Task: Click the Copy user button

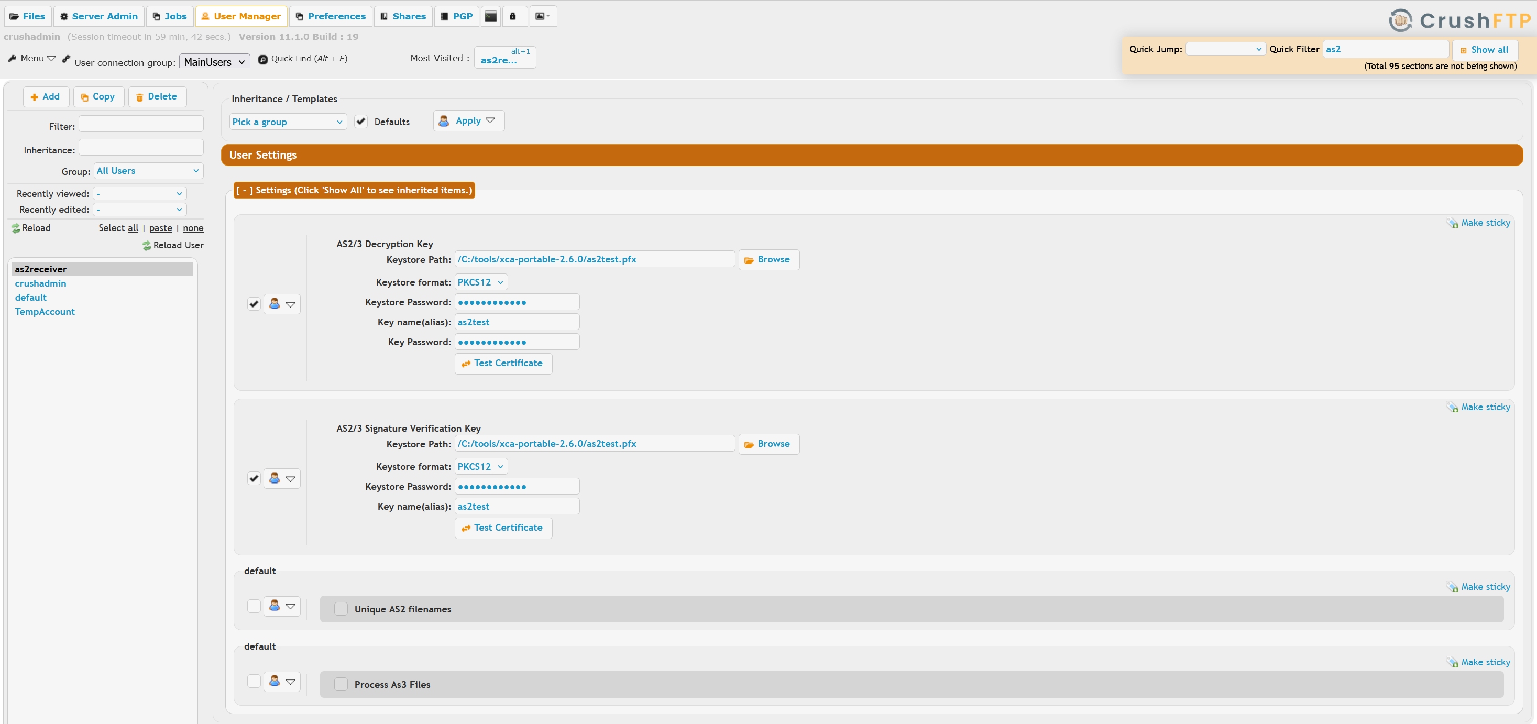Action: [x=98, y=97]
